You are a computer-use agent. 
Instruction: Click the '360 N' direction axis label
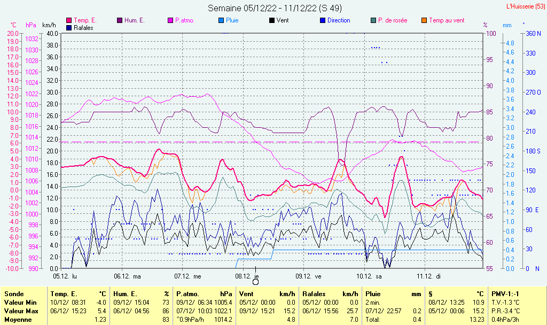[534, 34]
